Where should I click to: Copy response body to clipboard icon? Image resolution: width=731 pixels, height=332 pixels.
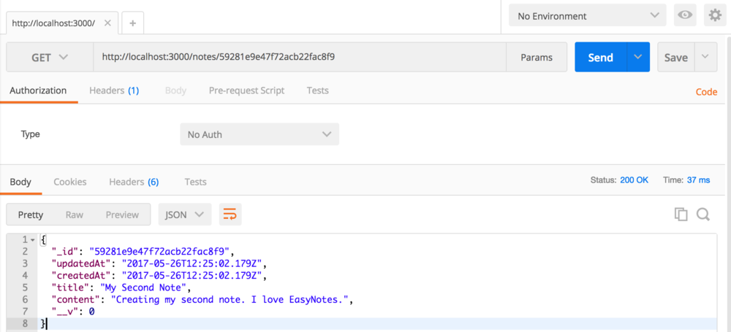click(x=681, y=215)
